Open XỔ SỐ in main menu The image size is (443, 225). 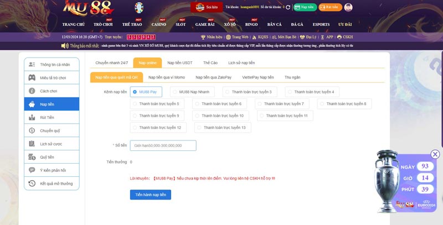pyautogui.click(x=230, y=24)
